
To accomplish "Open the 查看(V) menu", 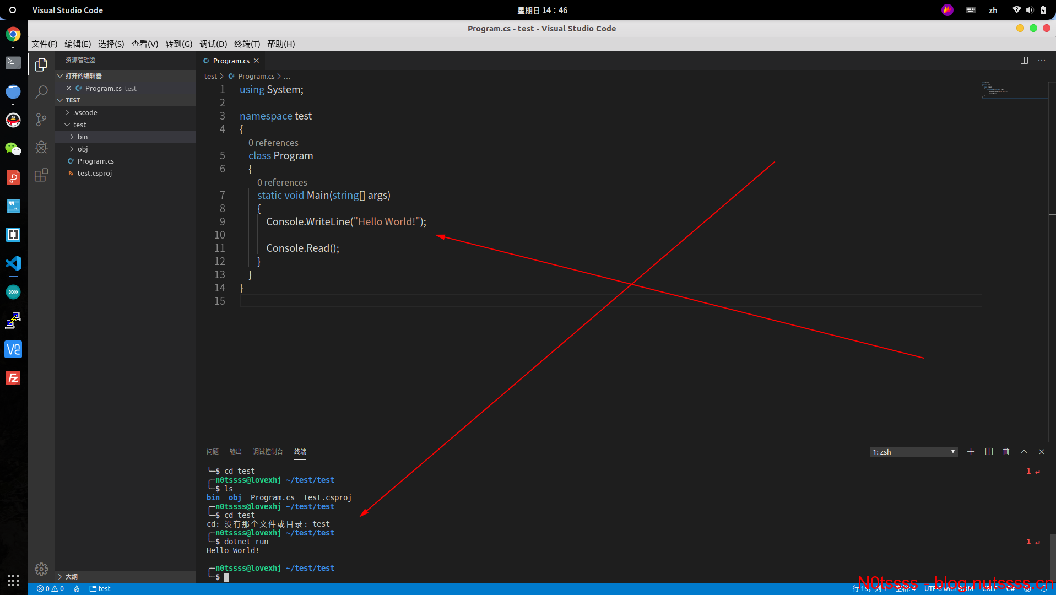I will click(144, 44).
